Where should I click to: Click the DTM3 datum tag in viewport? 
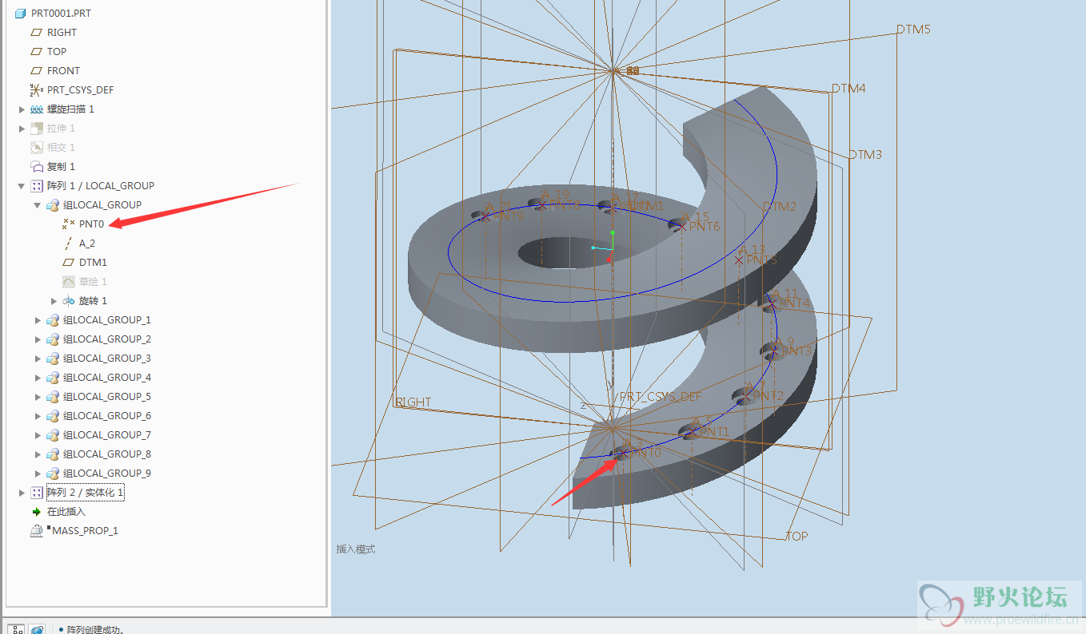pyautogui.click(x=864, y=154)
